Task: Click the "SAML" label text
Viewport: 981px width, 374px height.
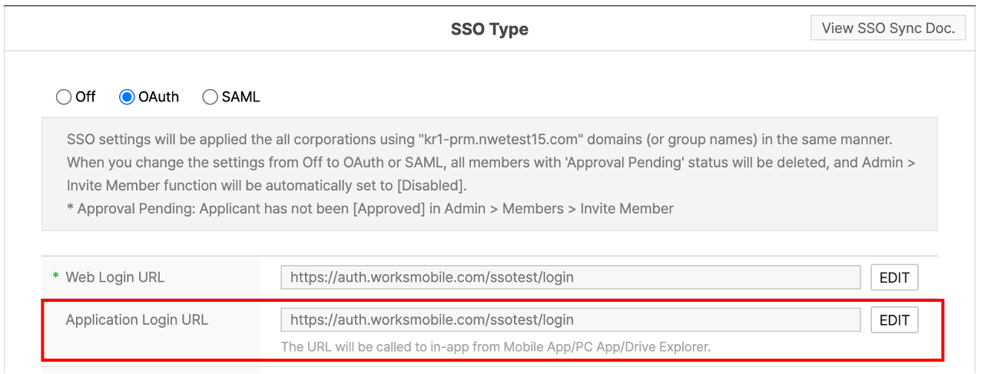Action: [x=240, y=97]
